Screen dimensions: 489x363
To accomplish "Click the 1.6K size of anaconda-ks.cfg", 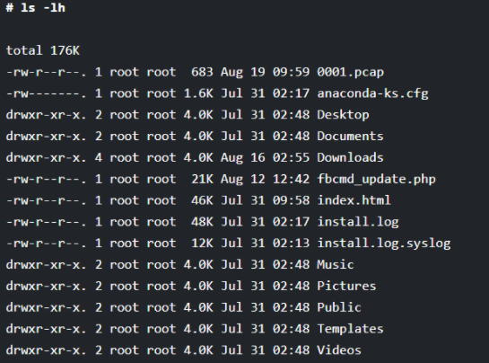I will tap(198, 93).
